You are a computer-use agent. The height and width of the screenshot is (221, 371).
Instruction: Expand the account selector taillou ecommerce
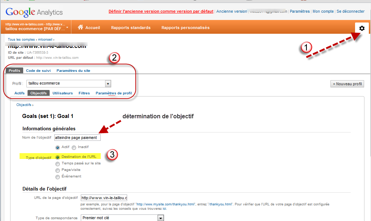(37, 27)
